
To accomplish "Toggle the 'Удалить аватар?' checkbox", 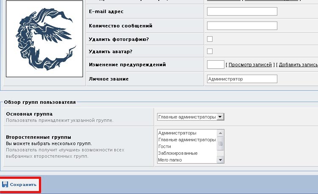I will click(x=210, y=51).
